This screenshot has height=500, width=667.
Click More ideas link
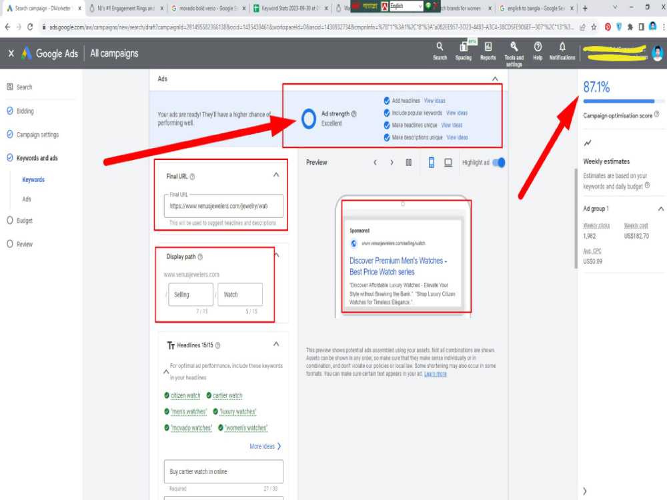[x=265, y=447]
